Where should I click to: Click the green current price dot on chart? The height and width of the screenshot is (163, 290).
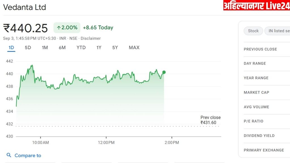(x=164, y=72)
